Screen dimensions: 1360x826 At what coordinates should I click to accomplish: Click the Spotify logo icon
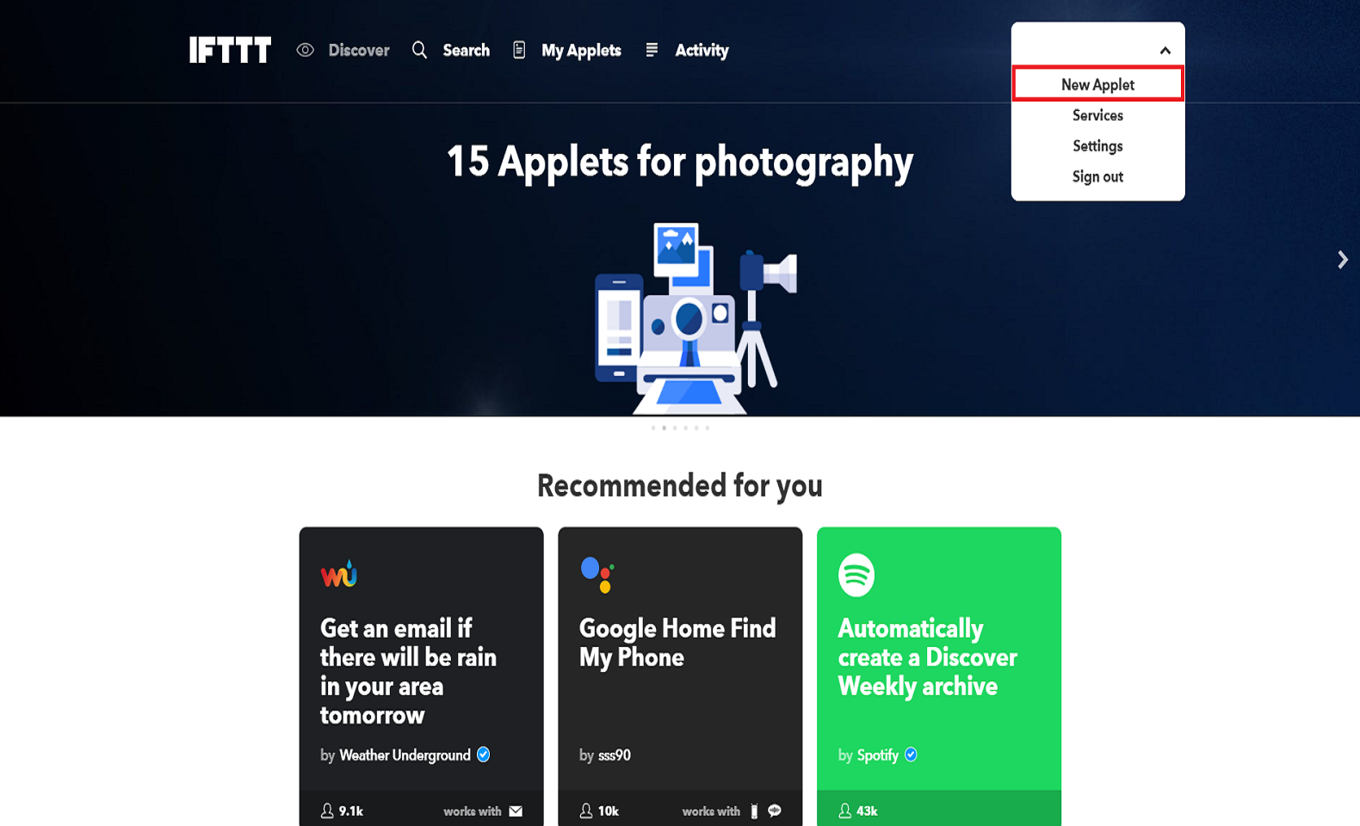coord(856,575)
